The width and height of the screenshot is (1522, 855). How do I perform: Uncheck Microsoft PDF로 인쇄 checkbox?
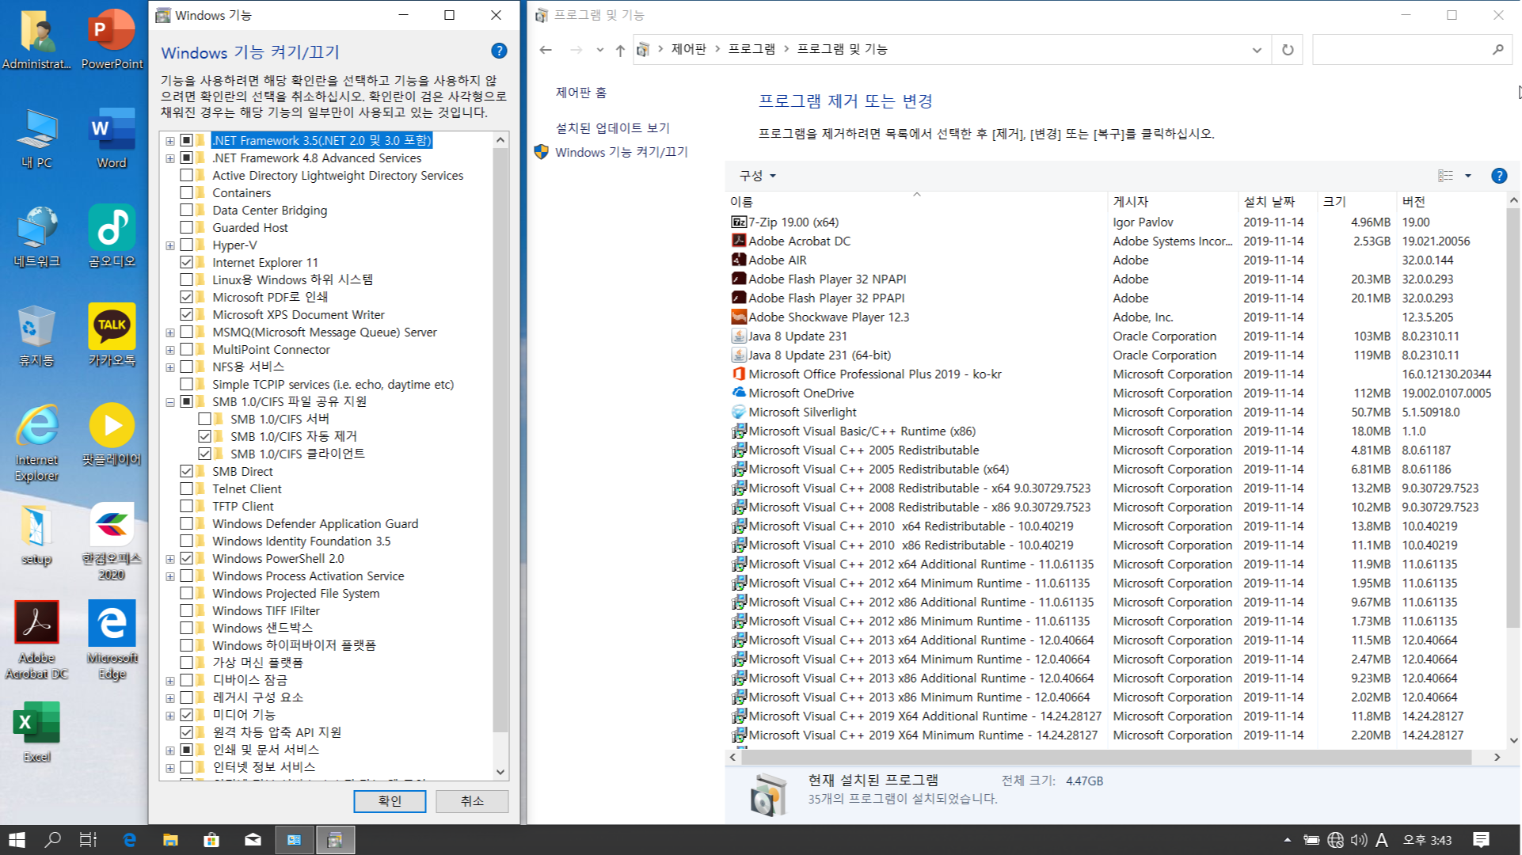[187, 297]
